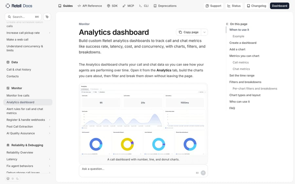The height and width of the screenshot is (184, 295).
Task: Jump to FAQ section
Action: pyautogui.click(x=232, y=108)
